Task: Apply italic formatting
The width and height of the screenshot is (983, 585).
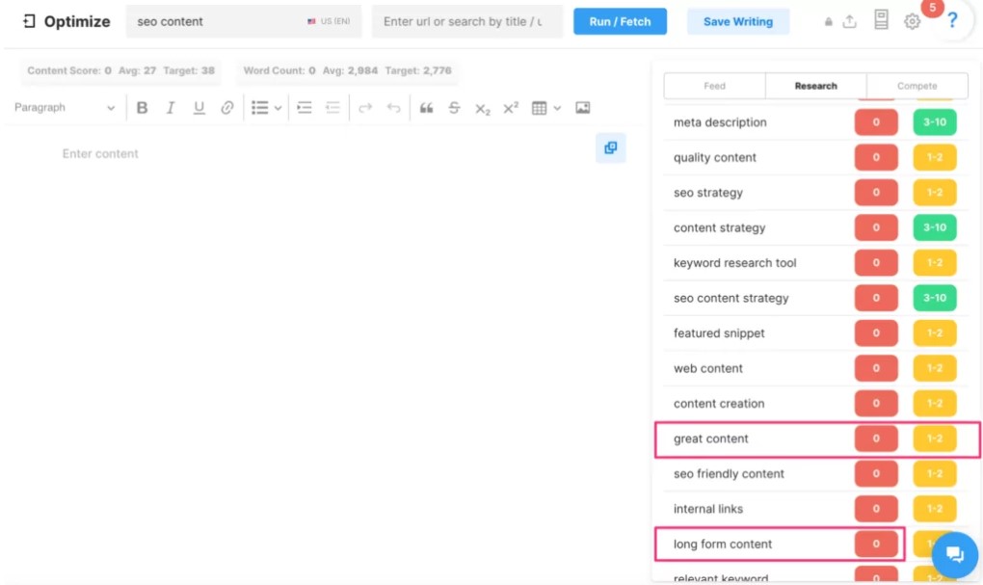Action: coord(171,107)
